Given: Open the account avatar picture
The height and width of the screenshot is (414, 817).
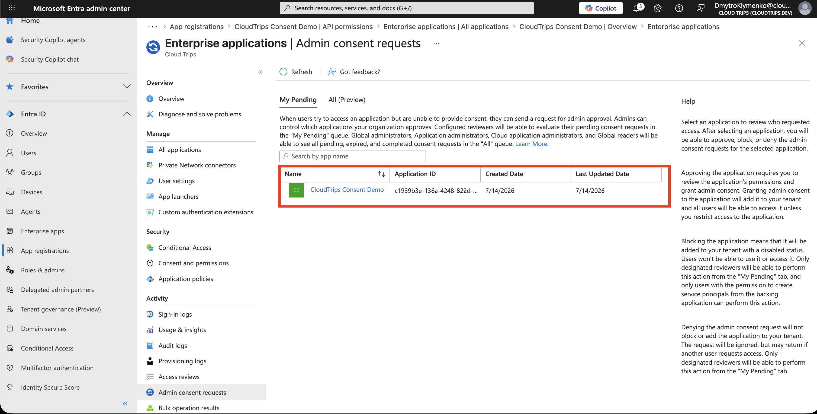Looking at the screenshot, I should pyautogui.click(x=805, y=8).
